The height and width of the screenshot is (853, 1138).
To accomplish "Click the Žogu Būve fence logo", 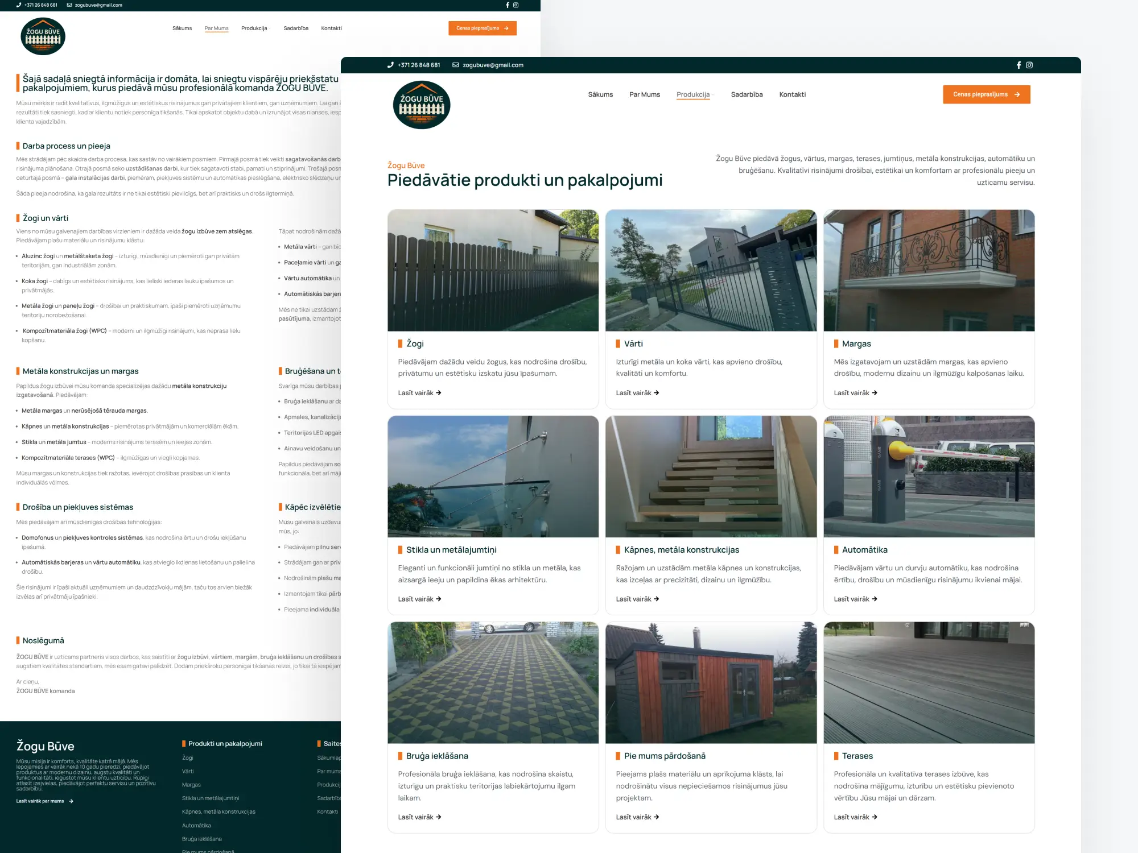I will point(422,105).
